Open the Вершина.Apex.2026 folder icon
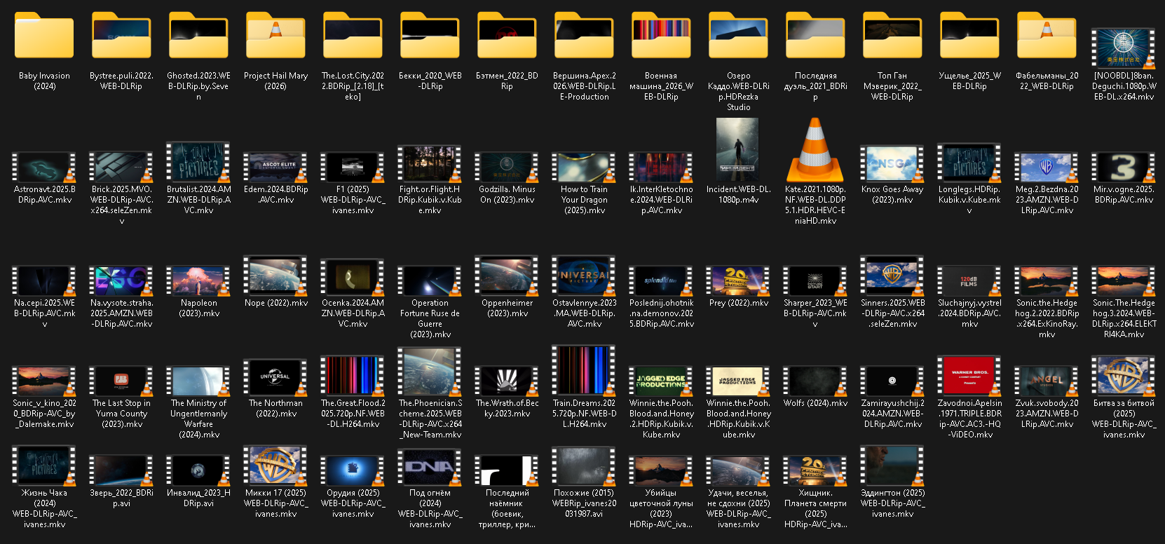Image resolution: width=1165 pixels, height=544 pixels. click(x=584, y=35)
